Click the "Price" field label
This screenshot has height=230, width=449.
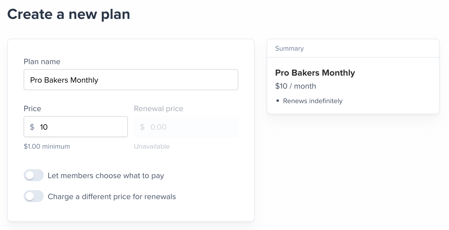pyautogui.click(x=32, y=108)
